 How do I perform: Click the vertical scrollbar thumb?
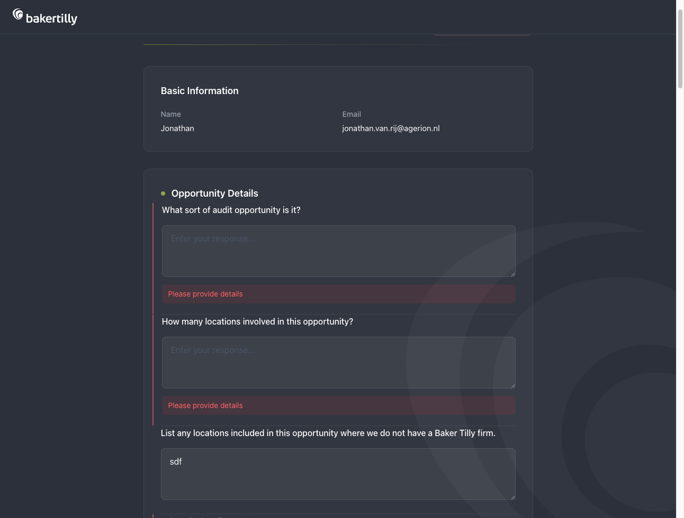coord(680,48)
